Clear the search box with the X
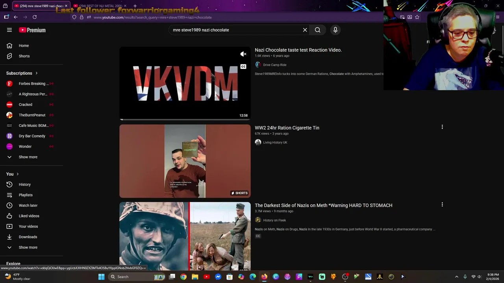The image size is (504, 283). 305,30
